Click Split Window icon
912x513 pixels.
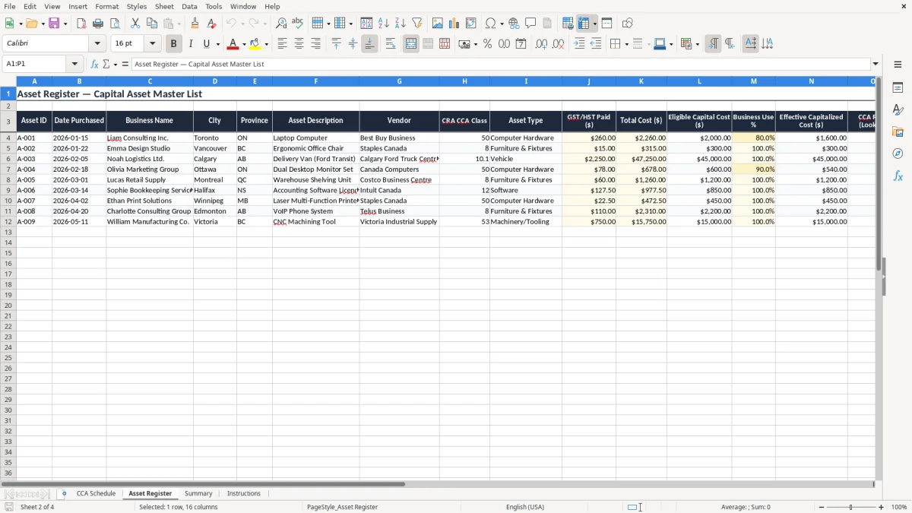click(607, 24)
